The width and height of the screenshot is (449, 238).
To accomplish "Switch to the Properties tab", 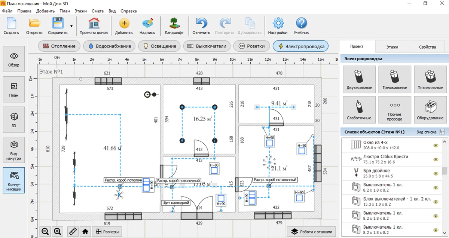I will [x=427, y=47].
